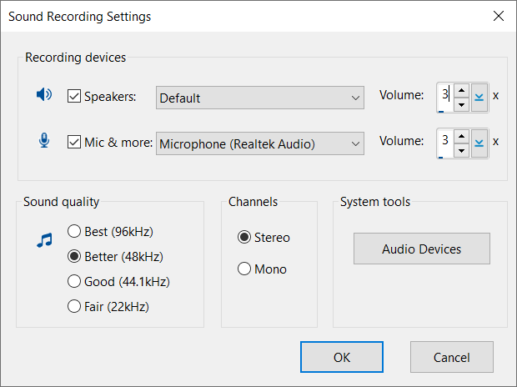
Task: Select Best (96kHz) sound quality
Action: [x=74, y=232]
